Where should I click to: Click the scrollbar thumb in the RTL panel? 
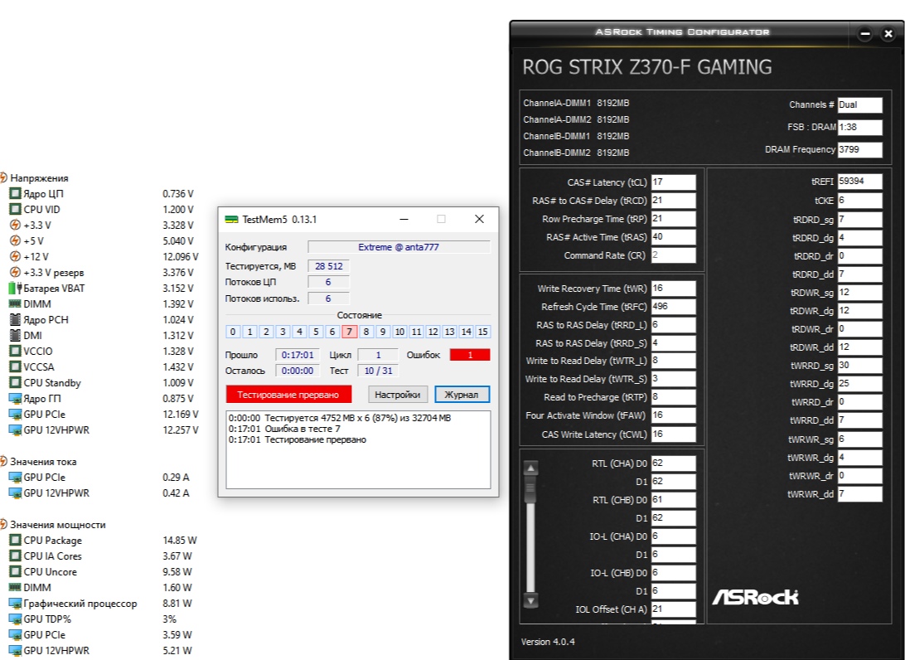pyautogui.click(x=531, y=491)
